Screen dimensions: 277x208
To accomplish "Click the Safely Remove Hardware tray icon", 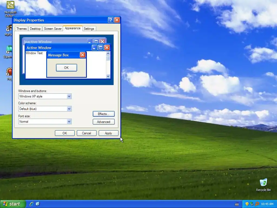I will (252, 204).
